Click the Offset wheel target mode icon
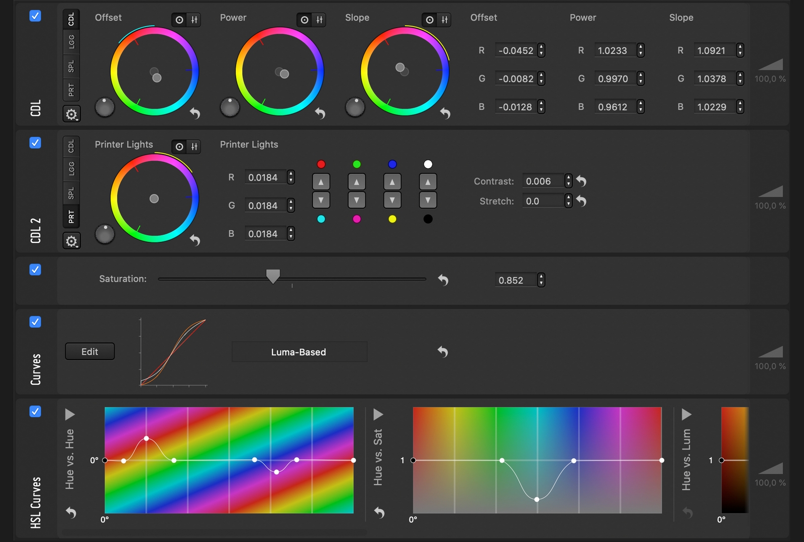804x542 pixels. click(x=179, y=20)
